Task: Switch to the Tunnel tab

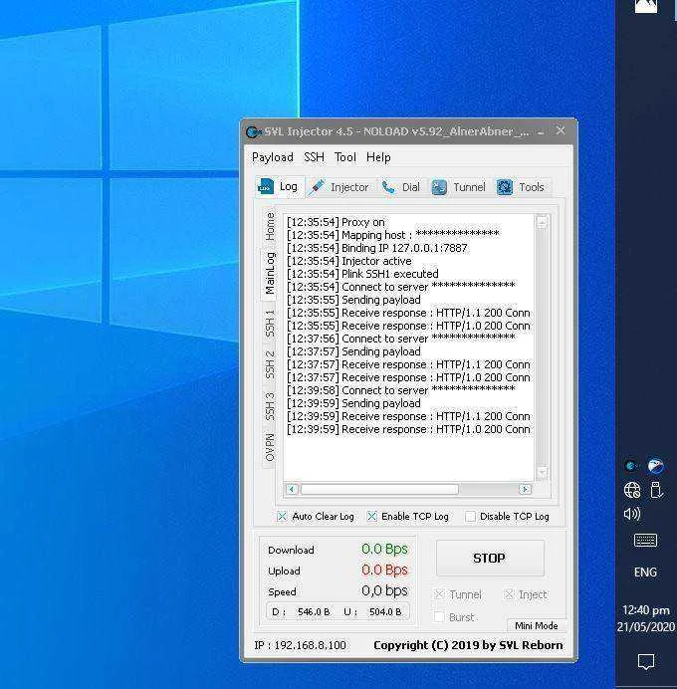Action: [459, 187]
